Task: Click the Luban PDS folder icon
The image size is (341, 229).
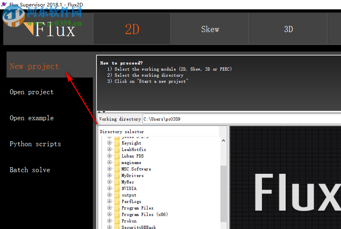Action: point(117,156)
